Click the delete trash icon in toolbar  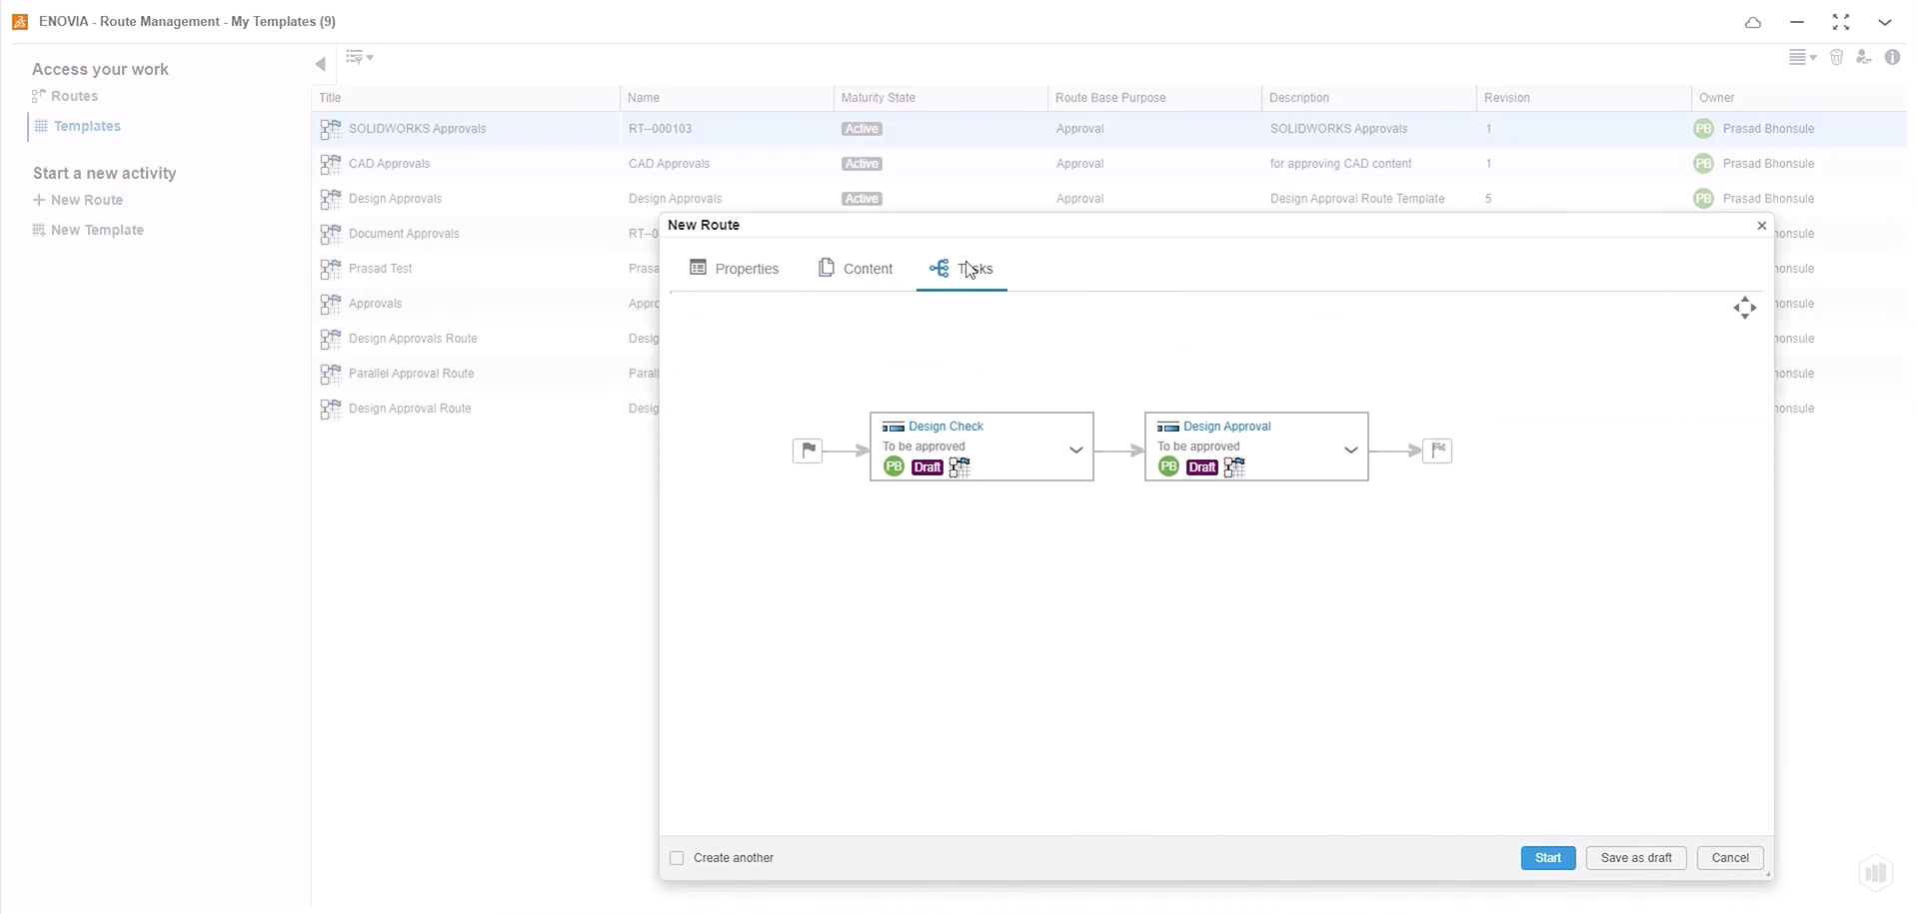[x=1837, y=57]
